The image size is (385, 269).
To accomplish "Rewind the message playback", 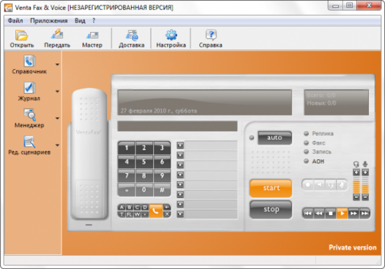I will (x=319, y=213).
